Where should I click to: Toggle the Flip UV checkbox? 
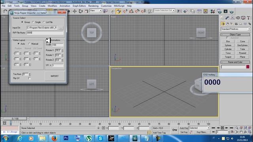(29, 78)
